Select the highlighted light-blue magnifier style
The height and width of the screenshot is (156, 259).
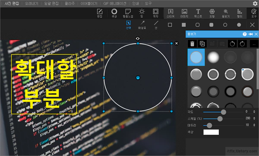coord(196,57)
